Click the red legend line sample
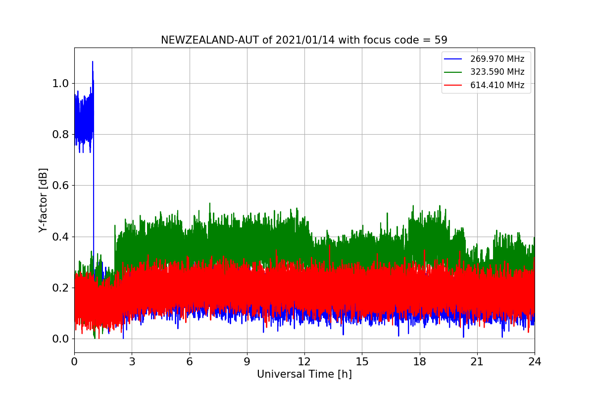The image size is (594, 396). click(453, 85)
